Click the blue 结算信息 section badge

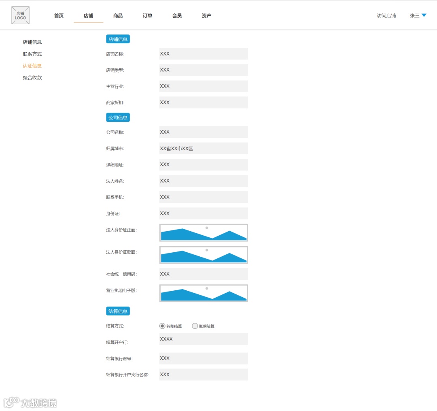pyautogui.click(x=118, y=311)
